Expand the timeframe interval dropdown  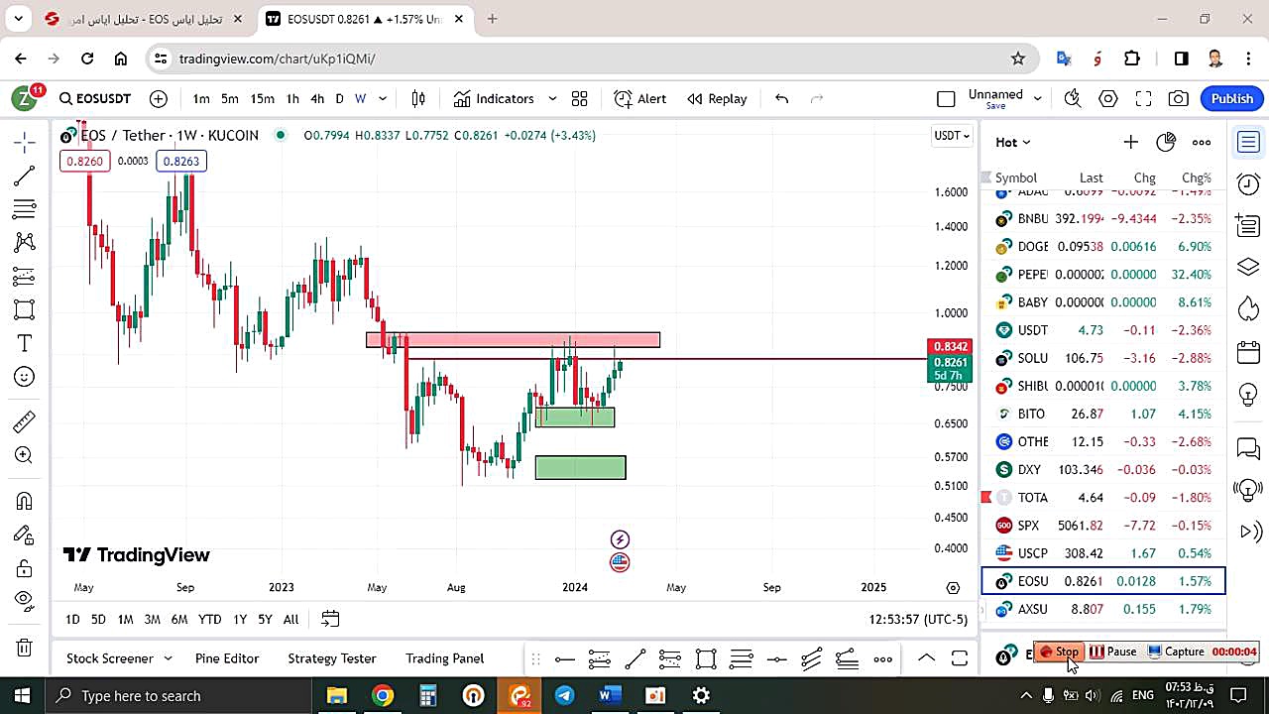pos(383,98)
